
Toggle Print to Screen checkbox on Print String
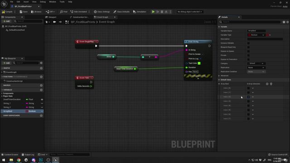(203, 54)
